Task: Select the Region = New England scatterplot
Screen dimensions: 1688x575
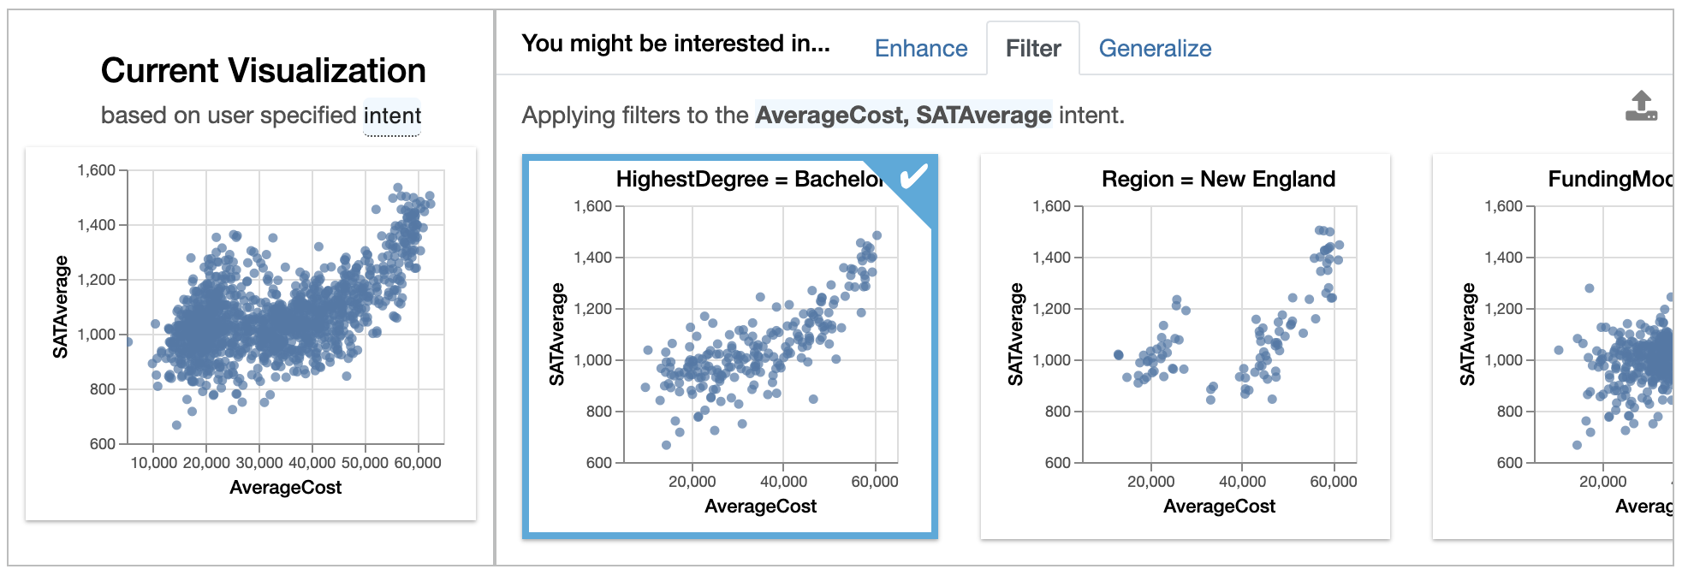Action: point(1186,347)
